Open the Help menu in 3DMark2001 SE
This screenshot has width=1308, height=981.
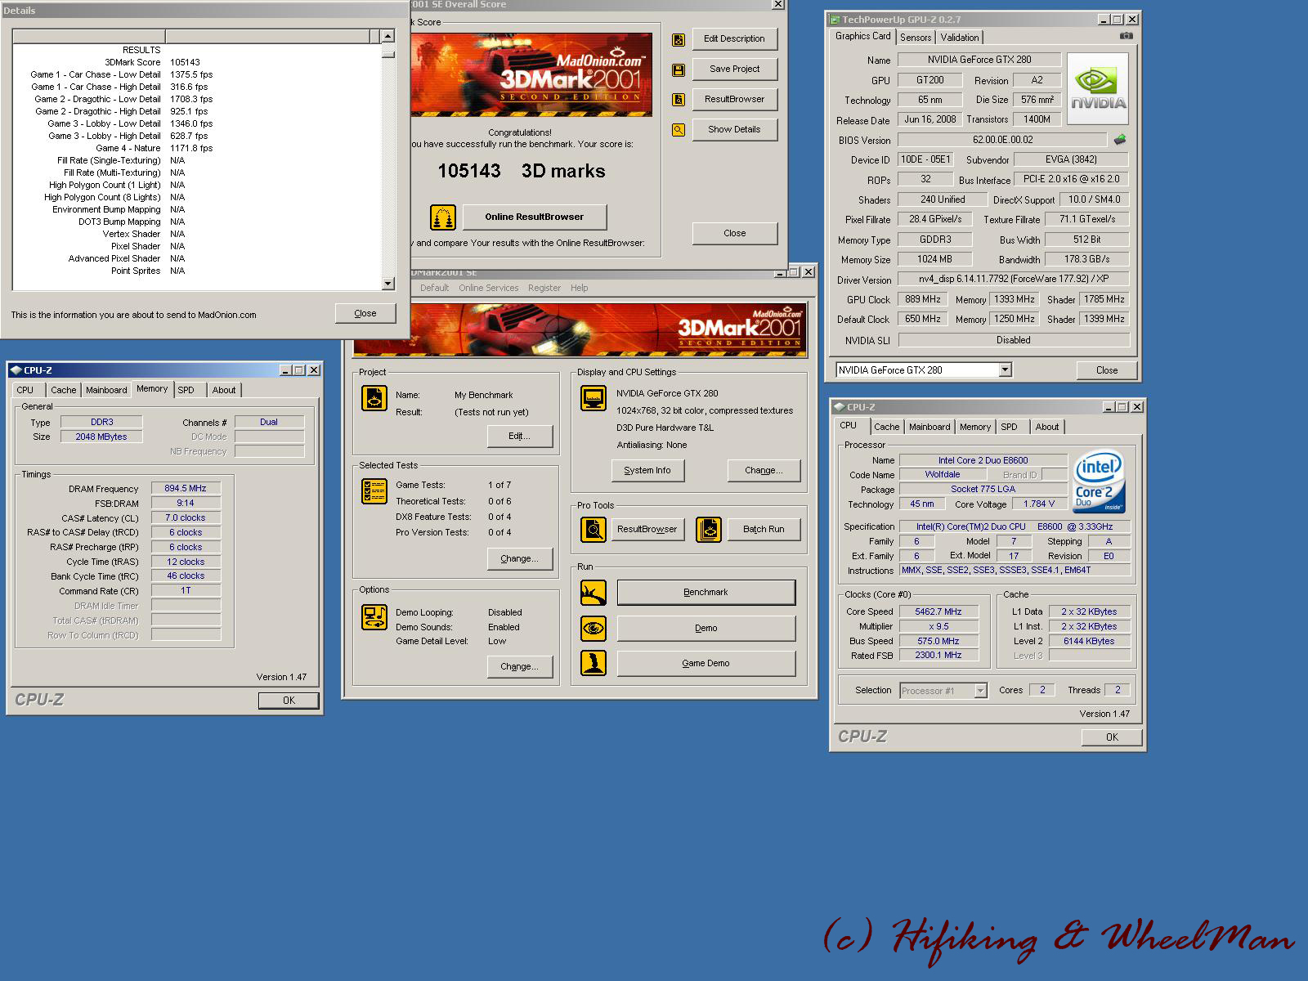pos(579,288)
